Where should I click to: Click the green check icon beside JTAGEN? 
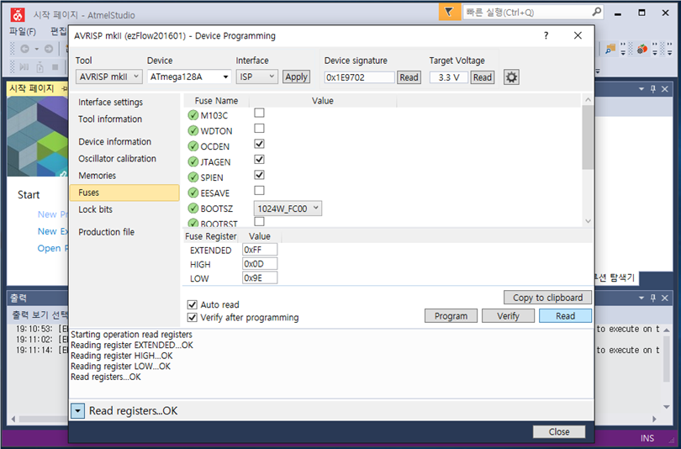coord(193,162)
